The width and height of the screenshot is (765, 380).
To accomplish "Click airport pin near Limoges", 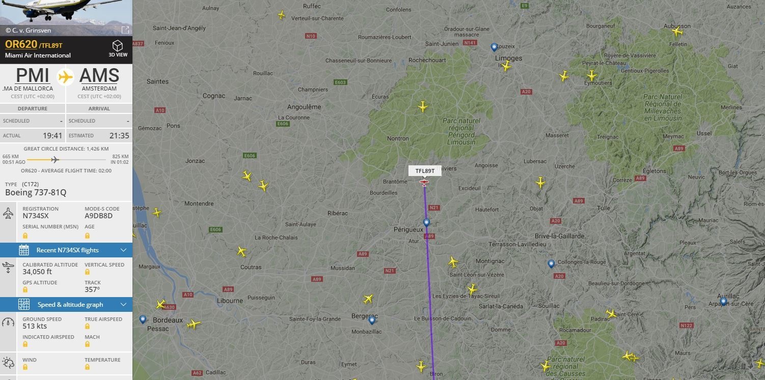I will point(494,47).
